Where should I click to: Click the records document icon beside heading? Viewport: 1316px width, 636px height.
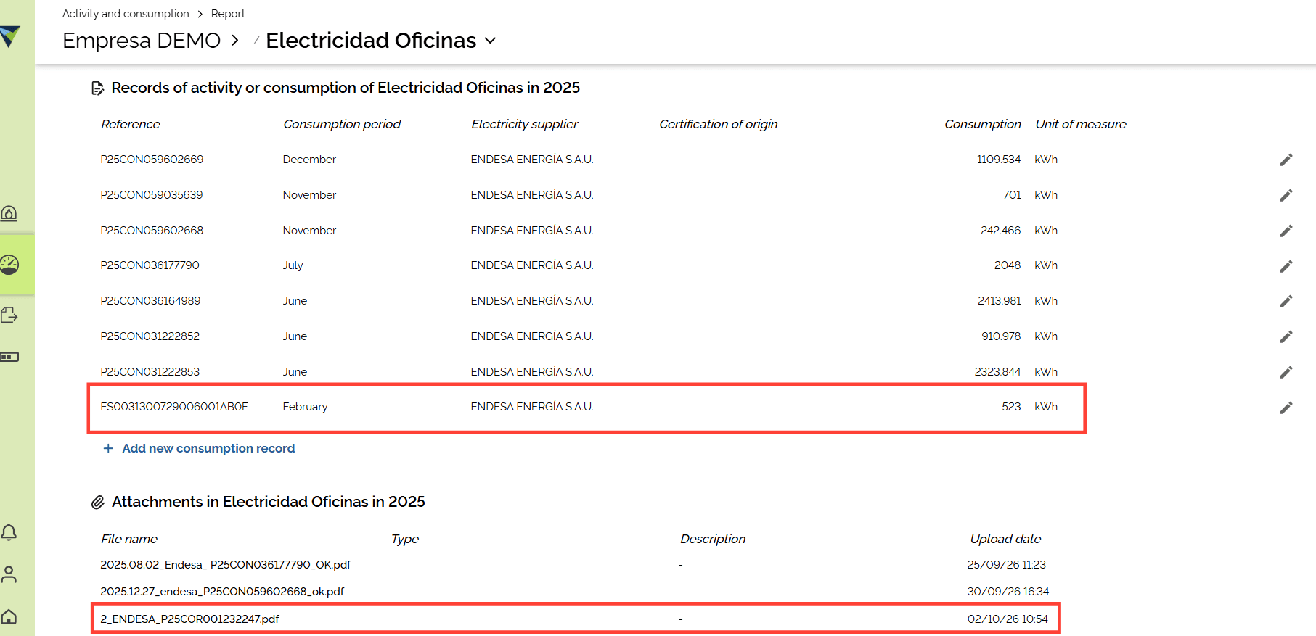pos(97,88)
